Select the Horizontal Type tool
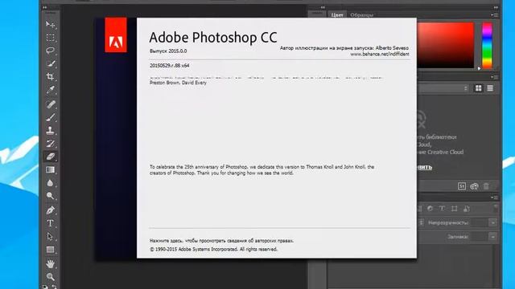The image size is (515, 289). coord(50,223)
